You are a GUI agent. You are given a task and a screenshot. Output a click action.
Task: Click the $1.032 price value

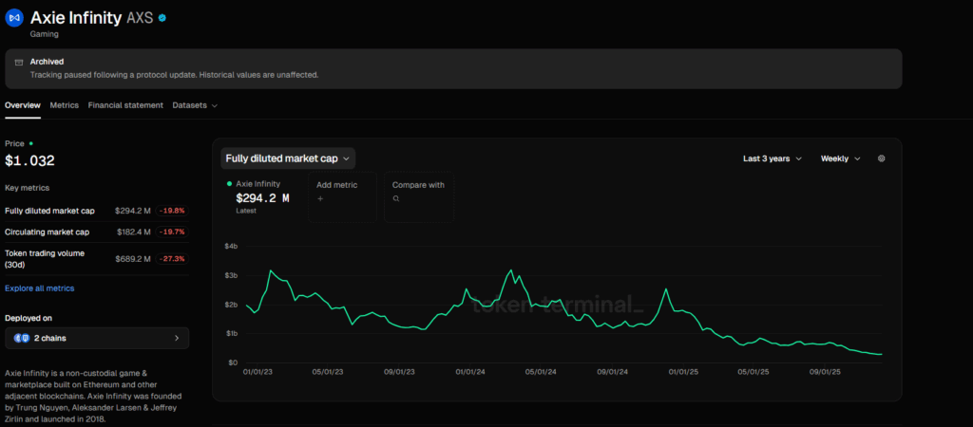pos(29,161)
